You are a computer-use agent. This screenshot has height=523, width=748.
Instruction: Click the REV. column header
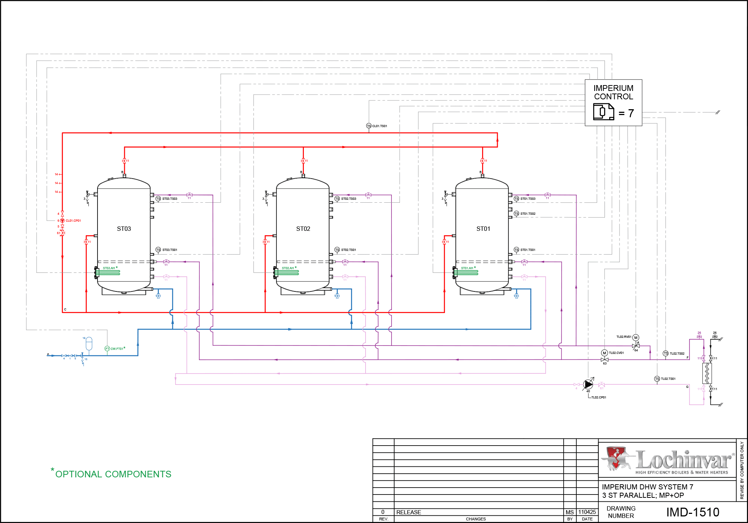(x=383, y=519)
